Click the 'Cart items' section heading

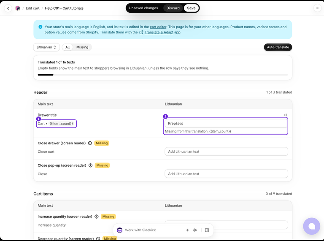(x=43, y=194)
